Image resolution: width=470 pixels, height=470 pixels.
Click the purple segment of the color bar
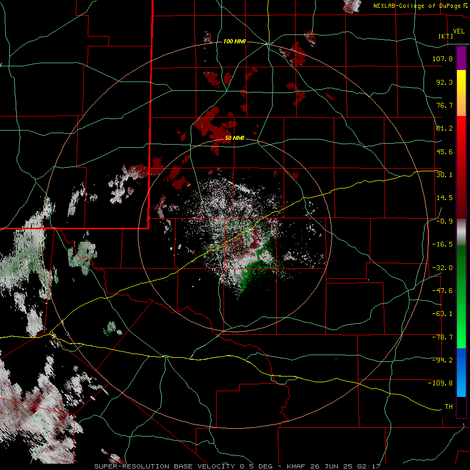point(461,58)
